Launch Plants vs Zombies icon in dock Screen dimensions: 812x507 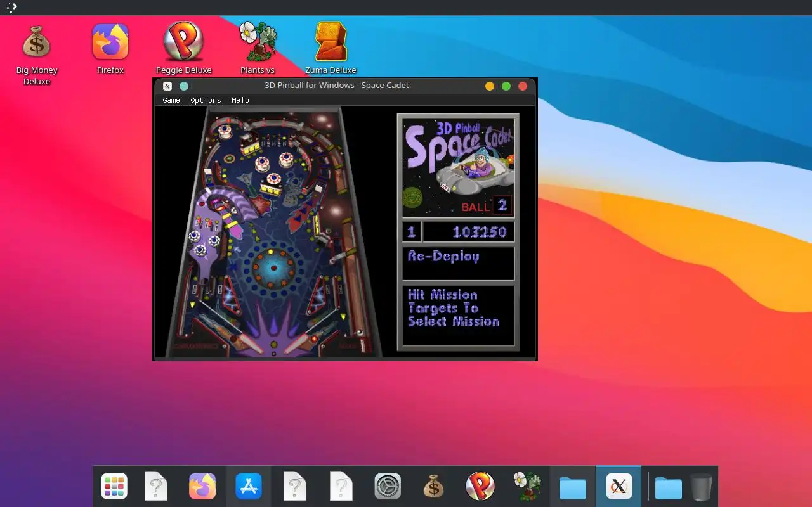(x=527, y=487)
